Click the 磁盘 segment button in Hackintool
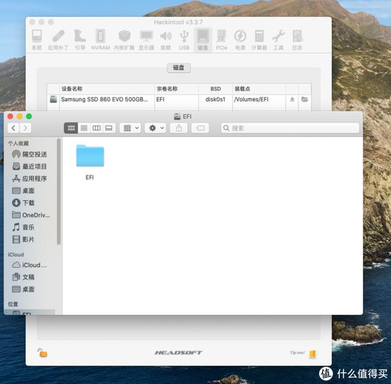The height and width of the screenshot is (384, 391). click(x=179, y=68)
